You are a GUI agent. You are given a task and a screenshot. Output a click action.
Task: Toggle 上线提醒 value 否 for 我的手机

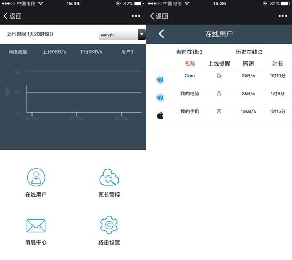coord(219,111)
